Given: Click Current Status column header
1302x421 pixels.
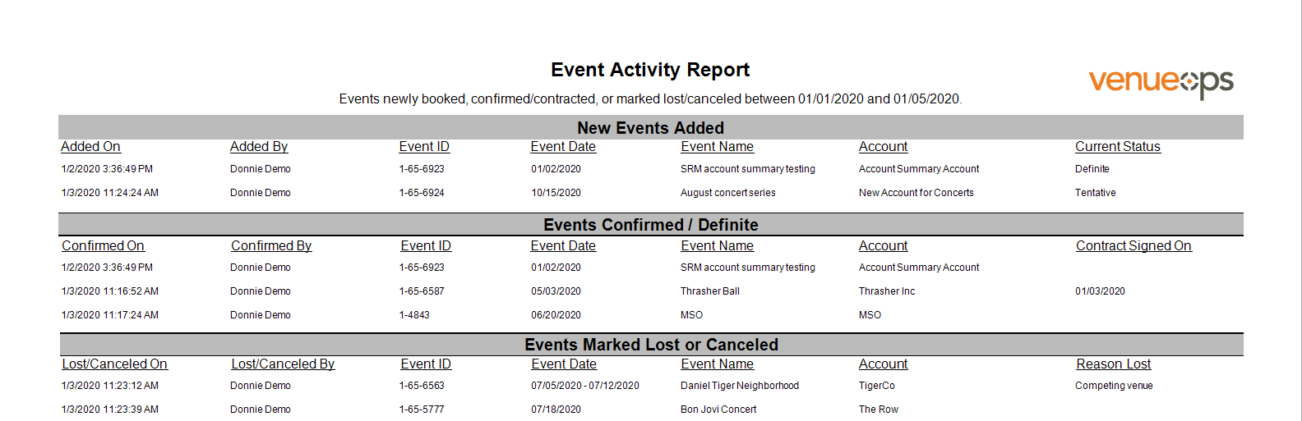Looking at the screenshot, I should (x=1118, y=147).
